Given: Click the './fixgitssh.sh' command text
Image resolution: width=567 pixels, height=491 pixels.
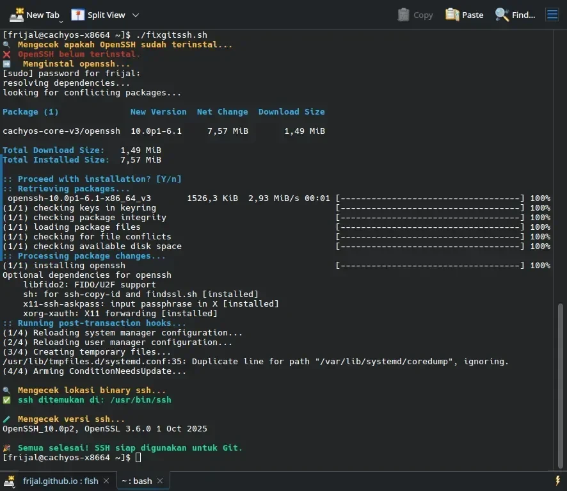Looking at the screenshot, I should 172,35.
